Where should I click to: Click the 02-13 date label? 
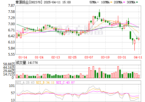[x=55, y=57]
